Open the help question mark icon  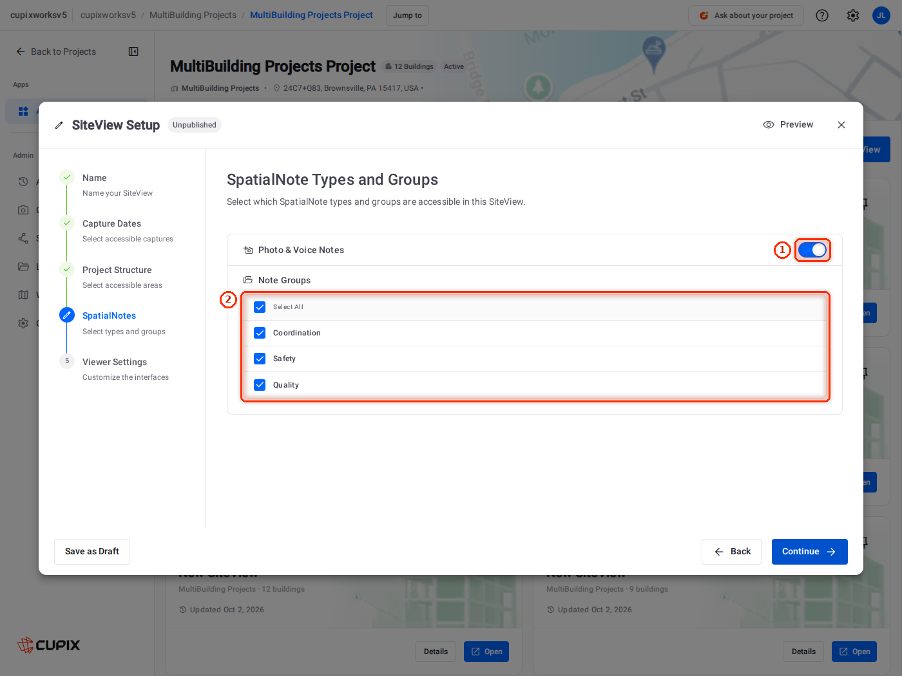(822, 15)
